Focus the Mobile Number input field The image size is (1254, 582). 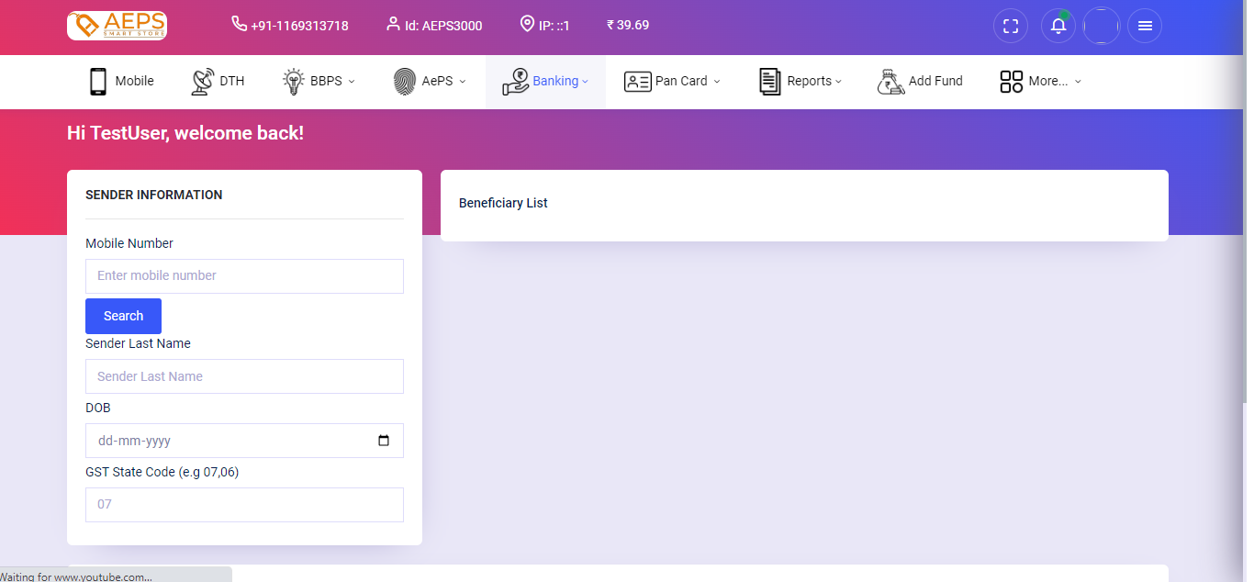(x=244, y=275)
